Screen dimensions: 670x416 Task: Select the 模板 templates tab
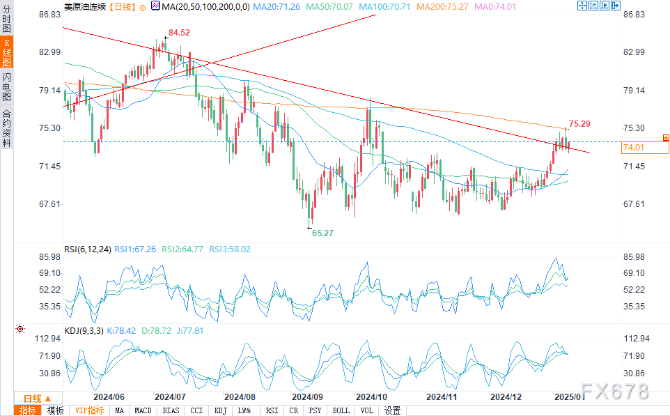coord(55,410)
